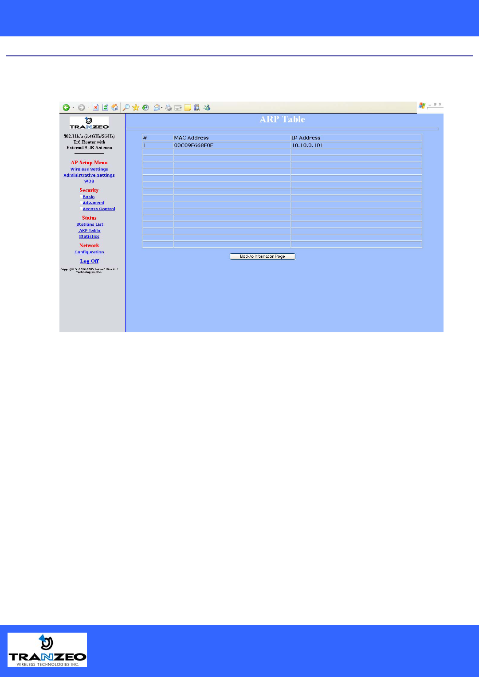
Task: Click the Print printer icon
Action: pos(169,107)
